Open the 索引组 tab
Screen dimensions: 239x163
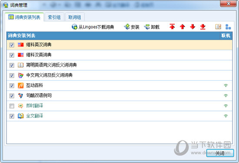pos(54,17)
